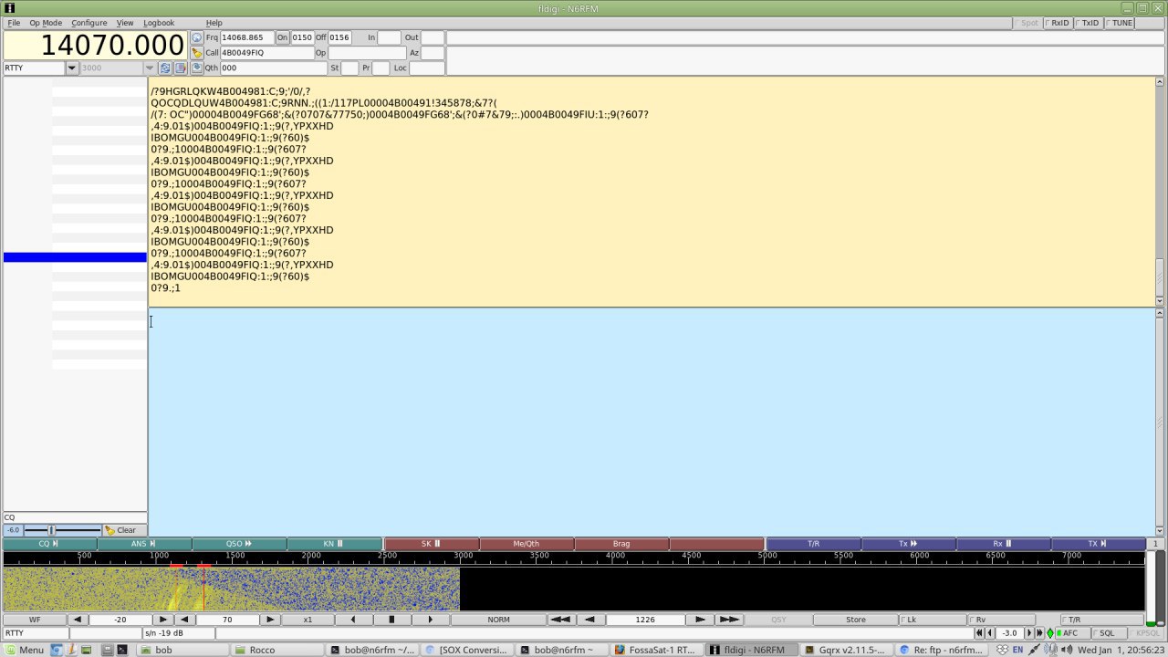Click the fast-forward arrow right of 1226
The height and width of the screenshot is (657, 1168).
tap(728, 620)
